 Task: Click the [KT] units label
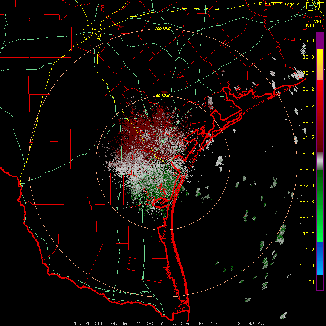coord(309,25)
